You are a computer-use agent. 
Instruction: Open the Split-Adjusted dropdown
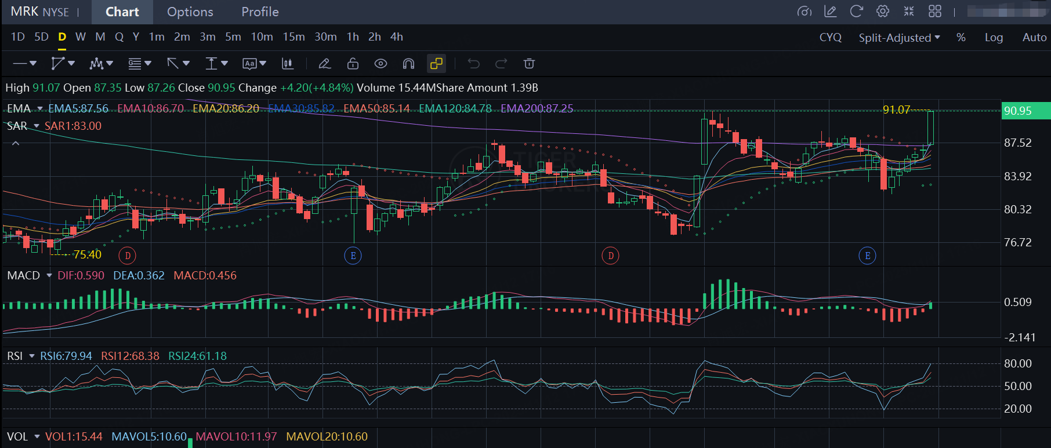[898, 38]
